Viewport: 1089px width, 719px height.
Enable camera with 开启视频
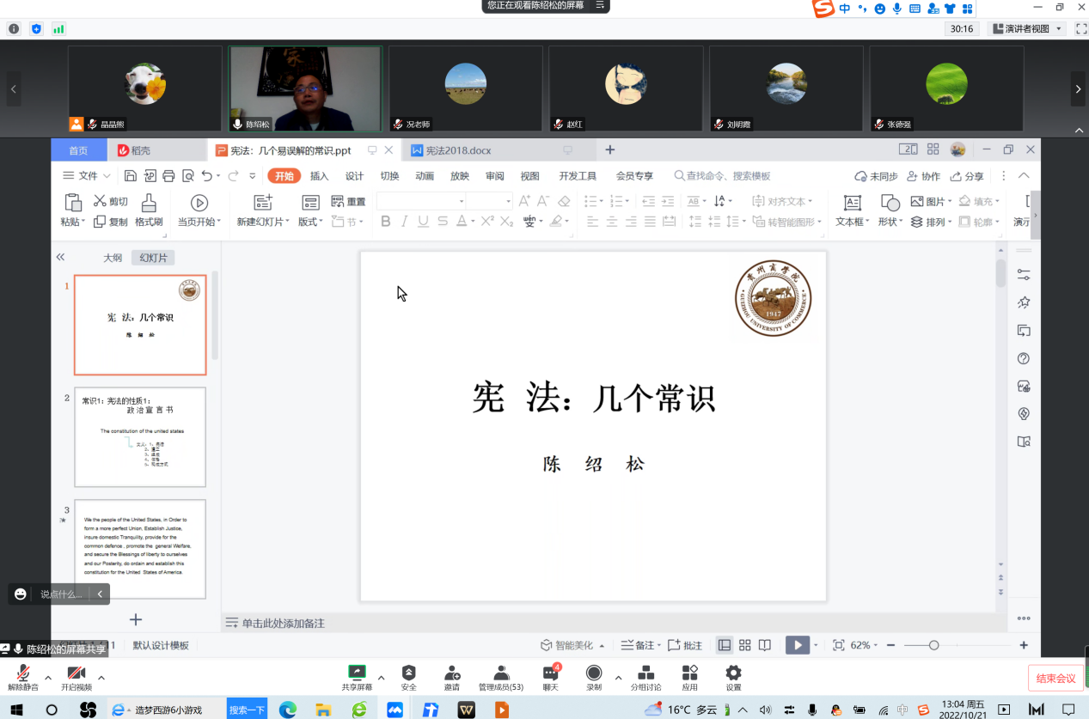point(76,676)
